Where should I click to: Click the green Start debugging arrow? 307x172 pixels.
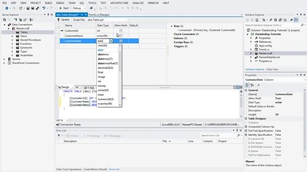pyautogui.click(x=60, y=8)
